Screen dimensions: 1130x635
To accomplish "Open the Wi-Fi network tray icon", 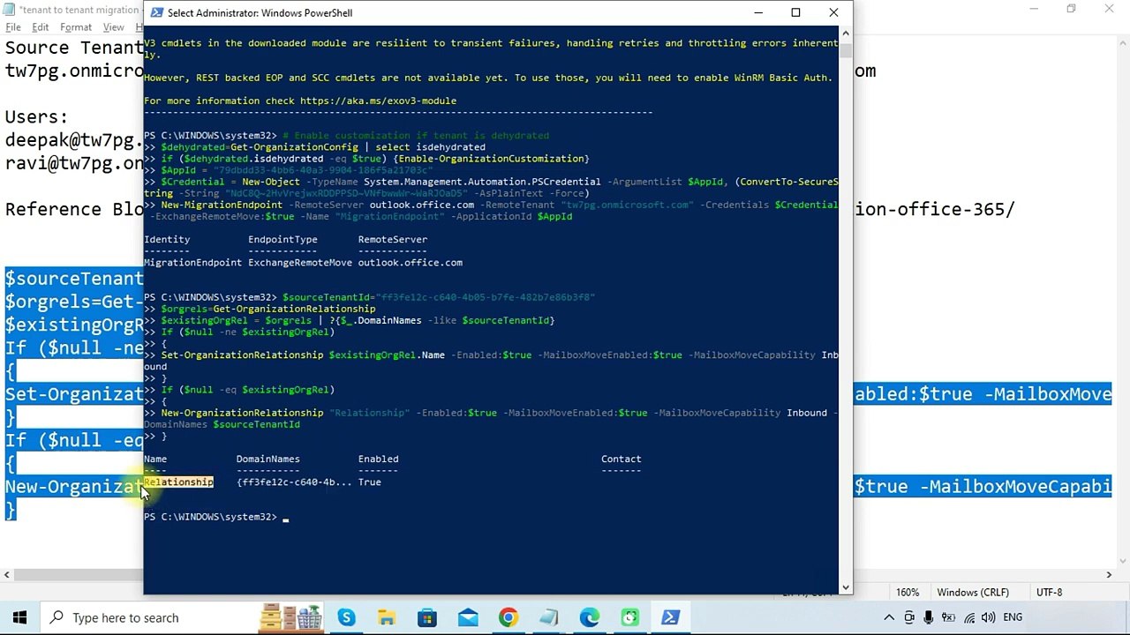I will (969, 617).
